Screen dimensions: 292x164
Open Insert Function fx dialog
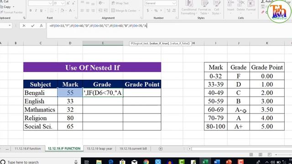[41, 26]
